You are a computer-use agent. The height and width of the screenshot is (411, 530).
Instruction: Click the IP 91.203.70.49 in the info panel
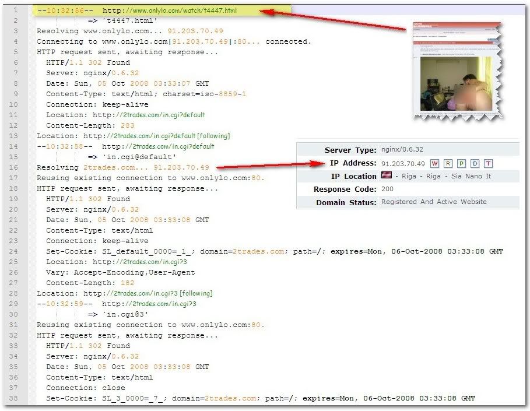click(403, 164)
